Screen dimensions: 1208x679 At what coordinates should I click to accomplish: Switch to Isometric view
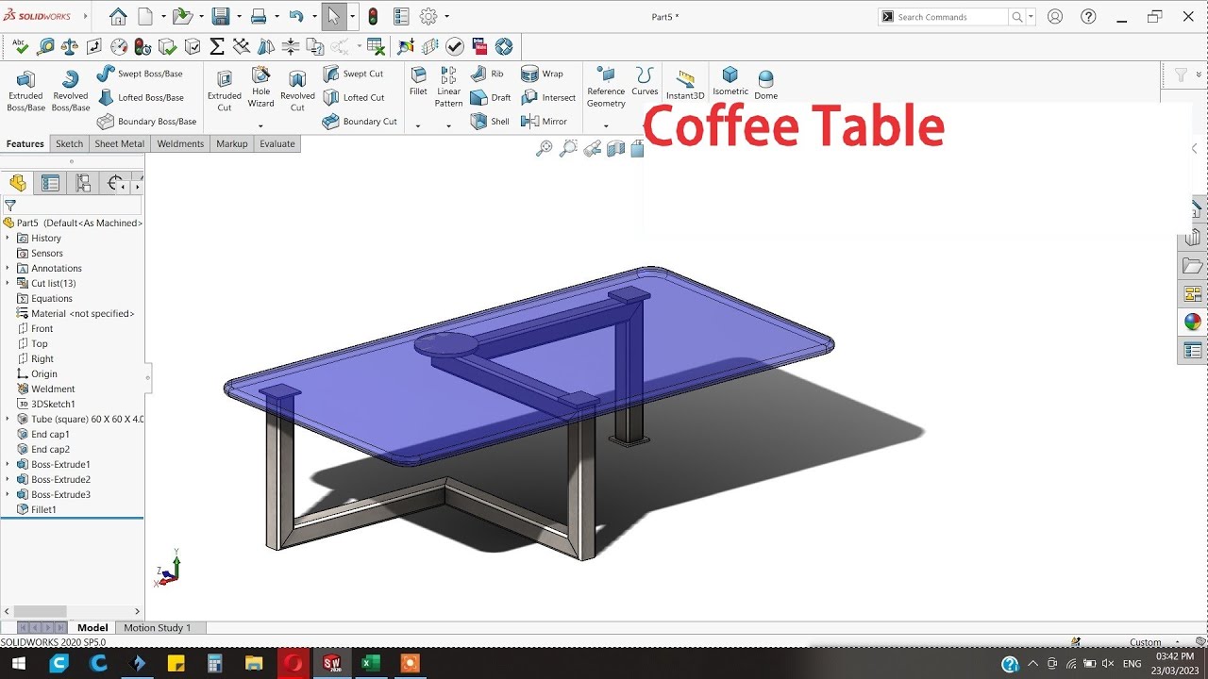(x=730, y=81)
